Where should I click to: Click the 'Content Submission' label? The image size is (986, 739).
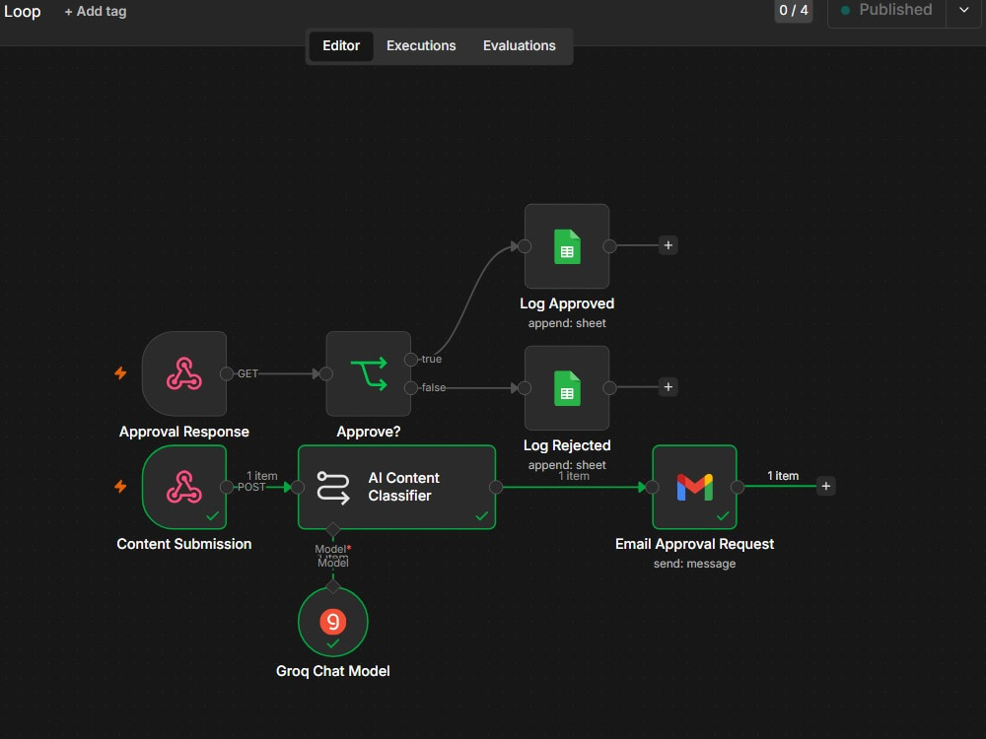pos(184,544)
